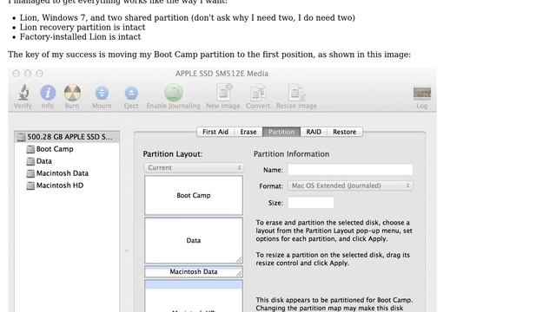Screen dimensions: 556x312
Task: Select Boot Camp block in partition layout
Action: point(194,195)
